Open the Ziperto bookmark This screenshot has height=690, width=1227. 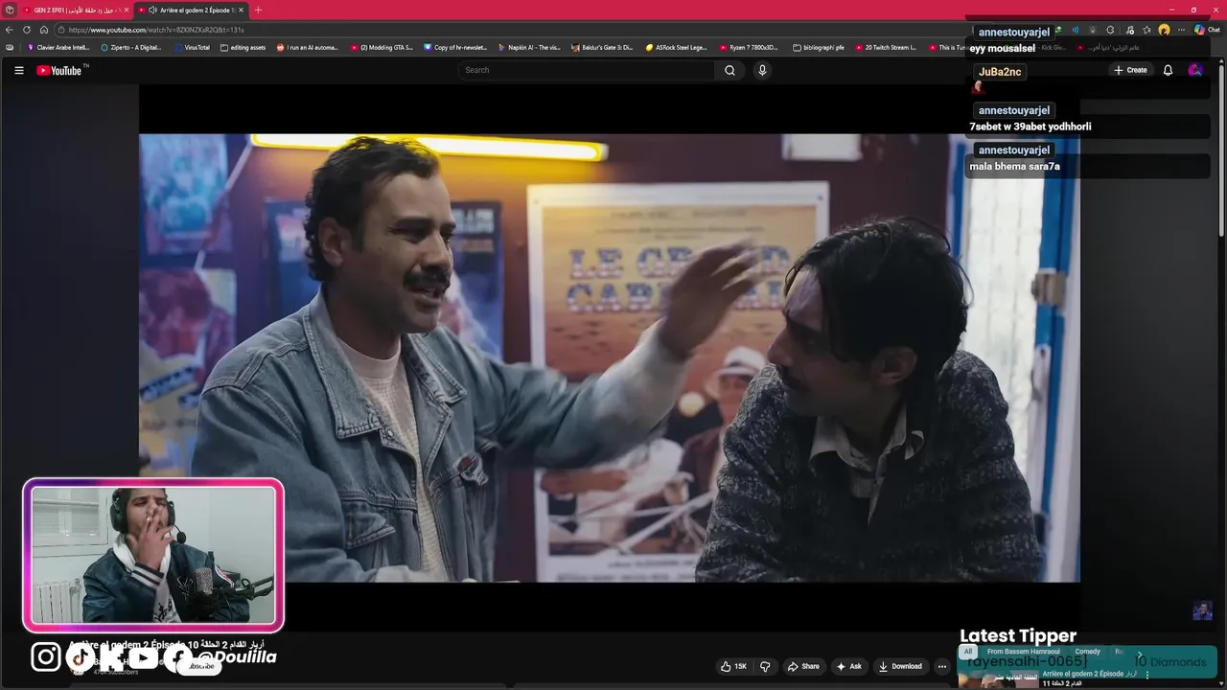[131, 47]
